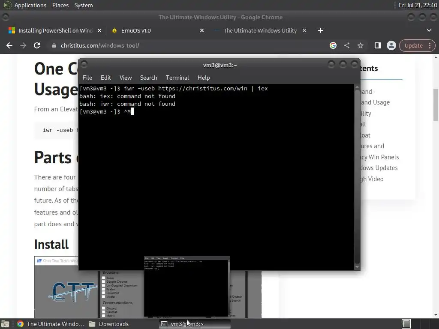
Task: Click the Update button in Chrome
Action: click(x=414, y=45)
